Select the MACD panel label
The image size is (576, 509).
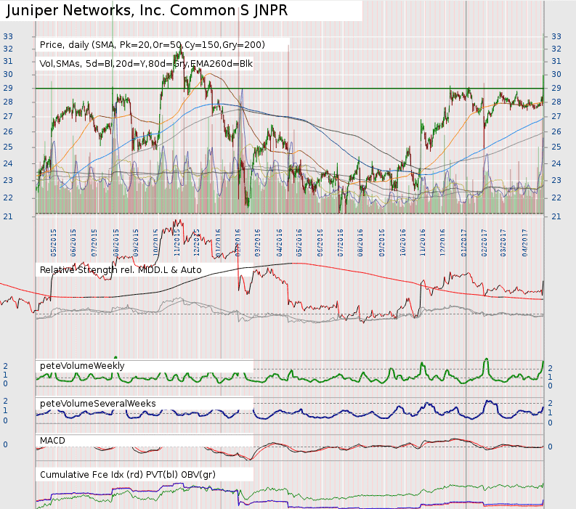click(52, 441)
